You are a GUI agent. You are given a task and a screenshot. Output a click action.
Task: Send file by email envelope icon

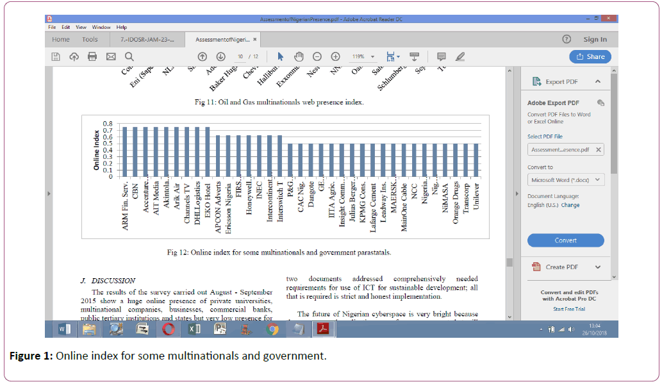pyautogui.click(x=111, y=56)
